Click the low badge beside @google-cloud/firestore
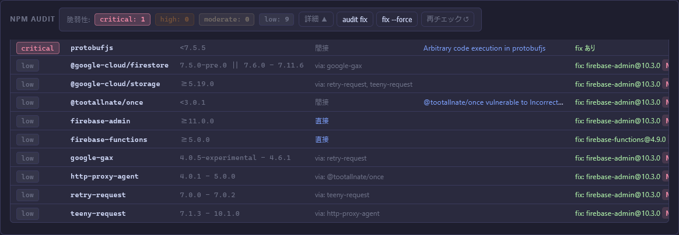This screenshot has height=235, width=679. click(27, 65)
